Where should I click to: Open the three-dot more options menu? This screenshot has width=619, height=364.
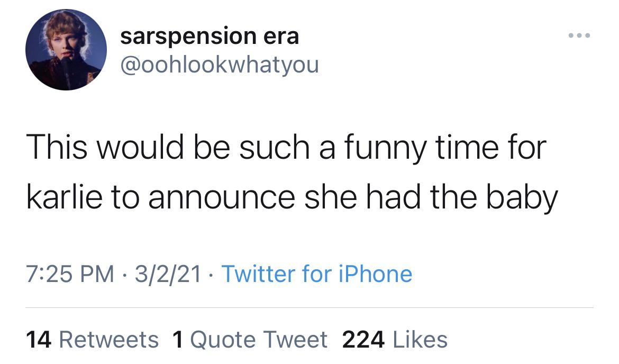[579, 36]
